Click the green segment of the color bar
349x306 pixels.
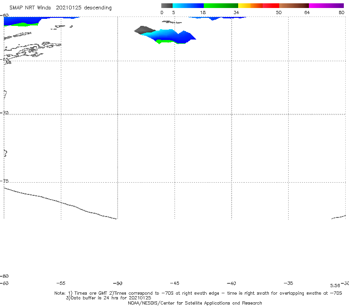pyautogui.click(x=221, y=6)
